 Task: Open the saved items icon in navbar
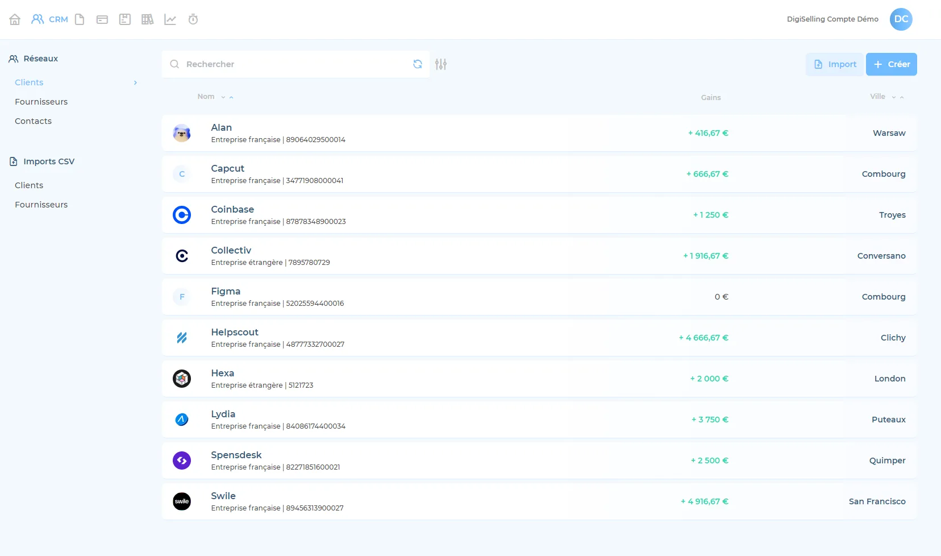(x=125, y=19)
